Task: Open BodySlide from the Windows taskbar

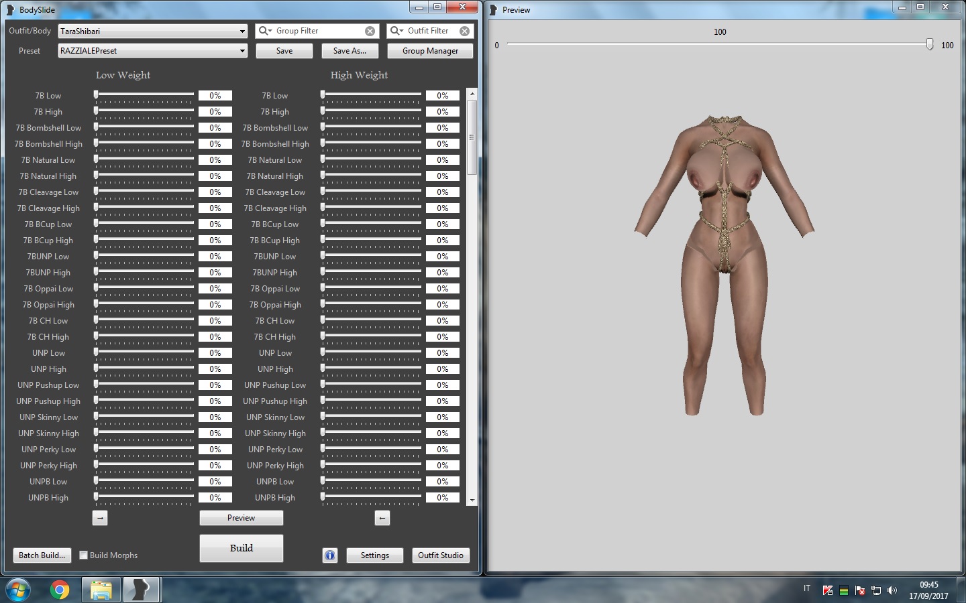Action: coord(142,590)
